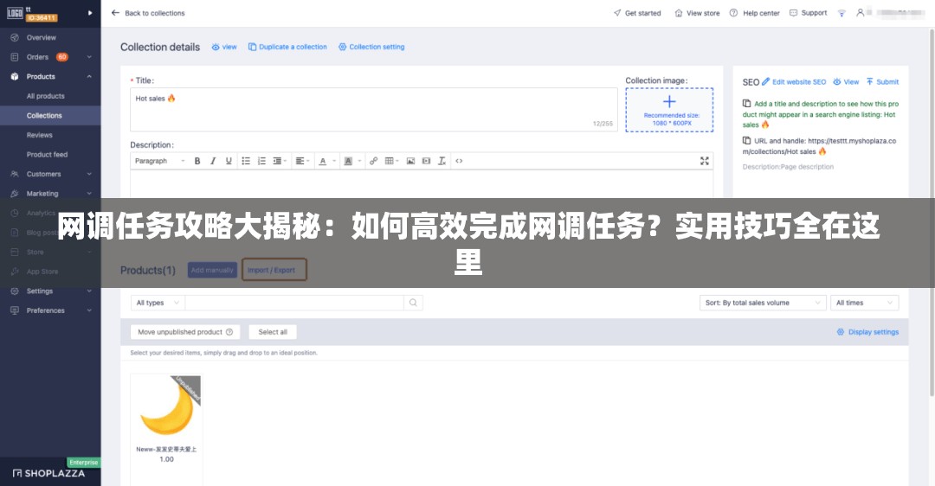Open the font color dropdown arrow
This screenshot has width=935, height=486.
334,161
